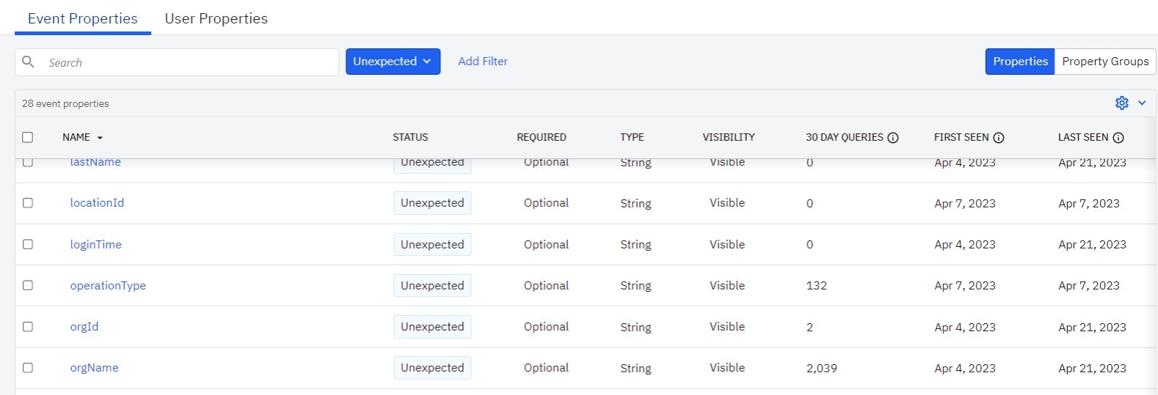The image size is (1158, 395).
Task: Sort by the NAME column arrow
Action: 100,138
